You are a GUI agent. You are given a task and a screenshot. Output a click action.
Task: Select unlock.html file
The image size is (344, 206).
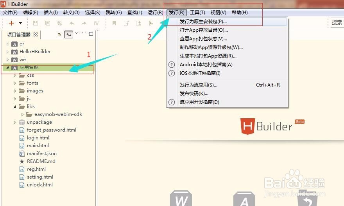point(40,185)
